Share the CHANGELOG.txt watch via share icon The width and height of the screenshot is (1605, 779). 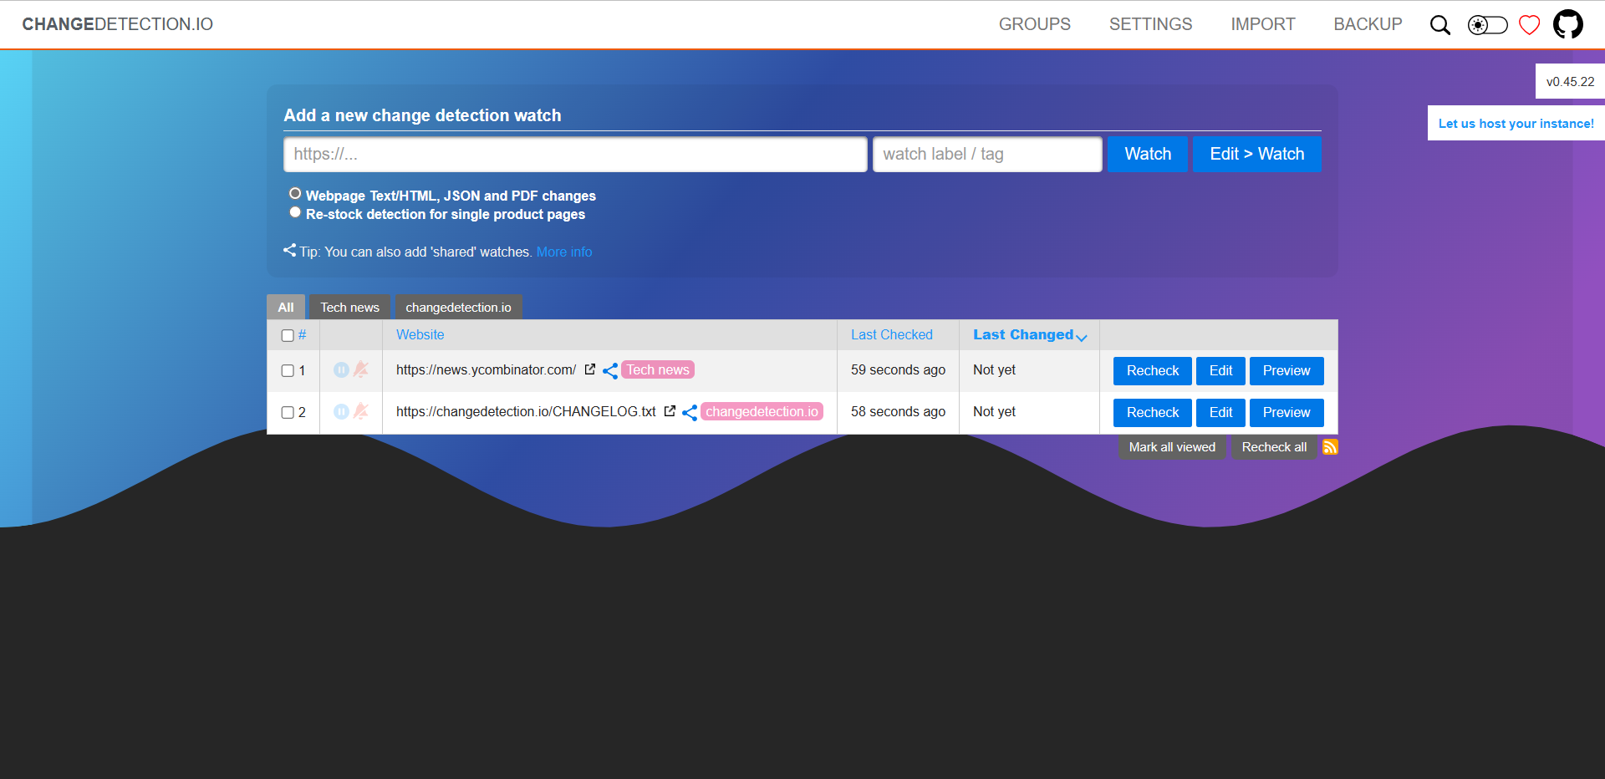pos(690,412)
